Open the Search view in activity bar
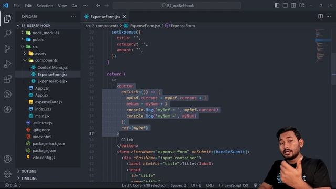 [x=7, y=34]
